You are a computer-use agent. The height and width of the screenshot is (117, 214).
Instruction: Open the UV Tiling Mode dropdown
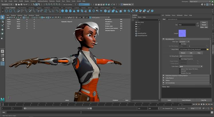pyautogui.click(x=186, y=56)
